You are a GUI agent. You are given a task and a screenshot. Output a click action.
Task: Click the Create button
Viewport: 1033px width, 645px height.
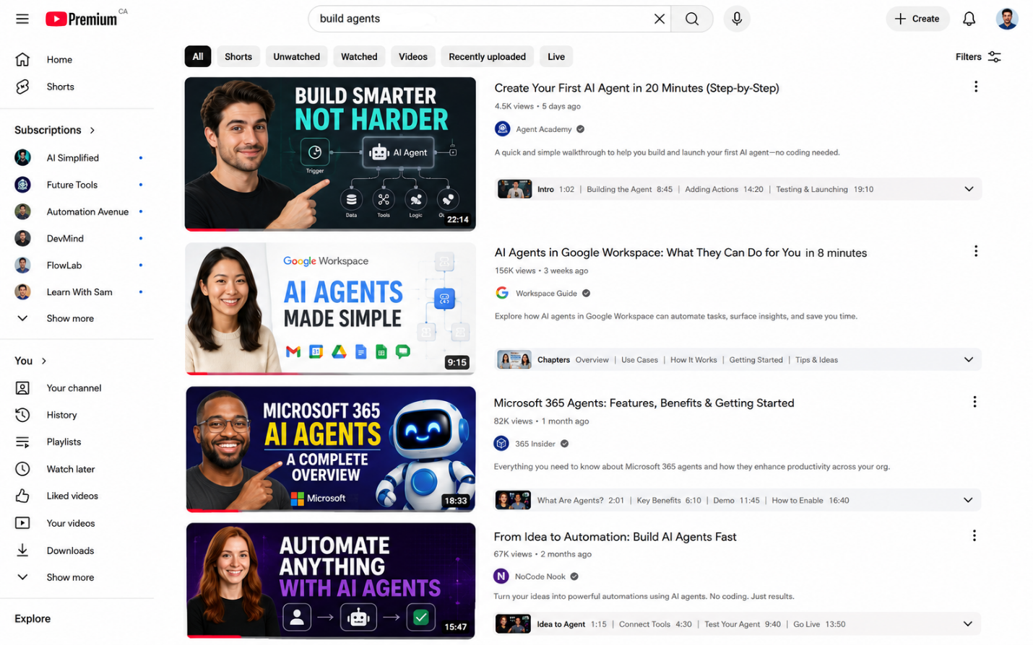coord(917,19)
